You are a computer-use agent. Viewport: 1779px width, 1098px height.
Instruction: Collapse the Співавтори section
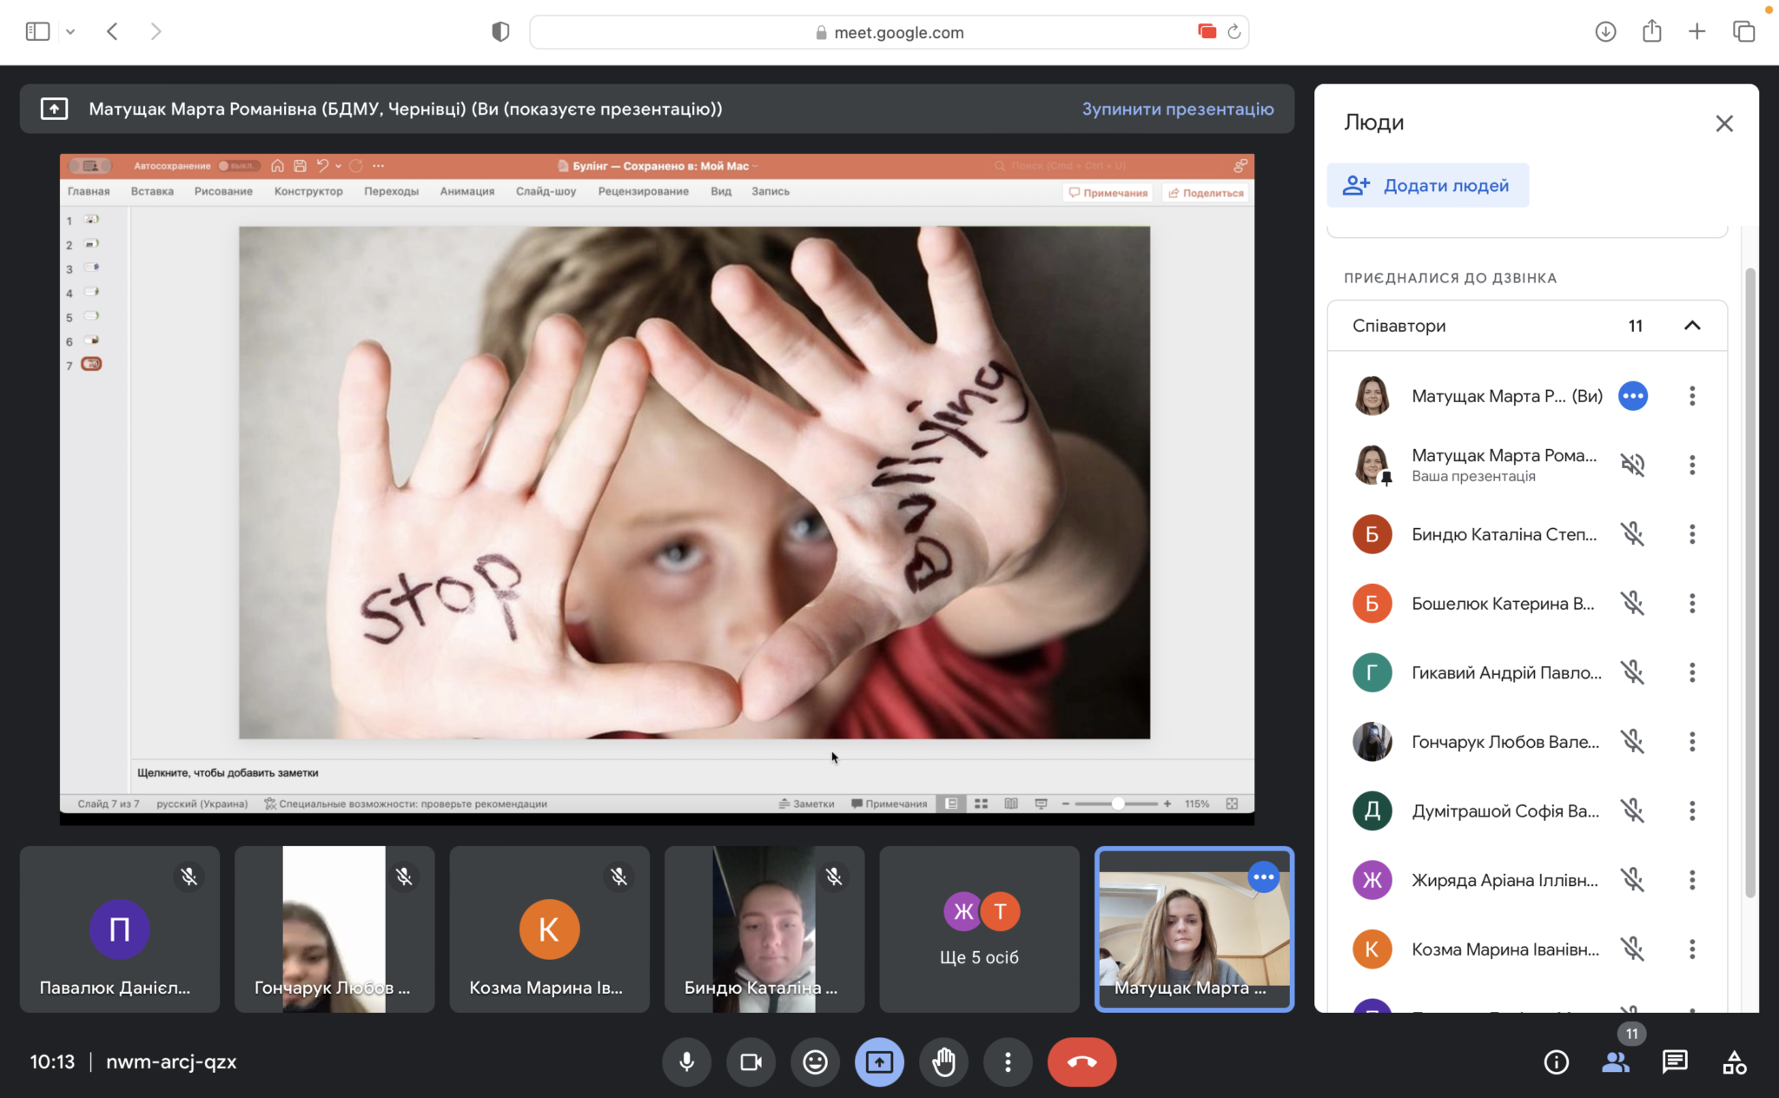pyautogui.click(x=1691, y=326)
